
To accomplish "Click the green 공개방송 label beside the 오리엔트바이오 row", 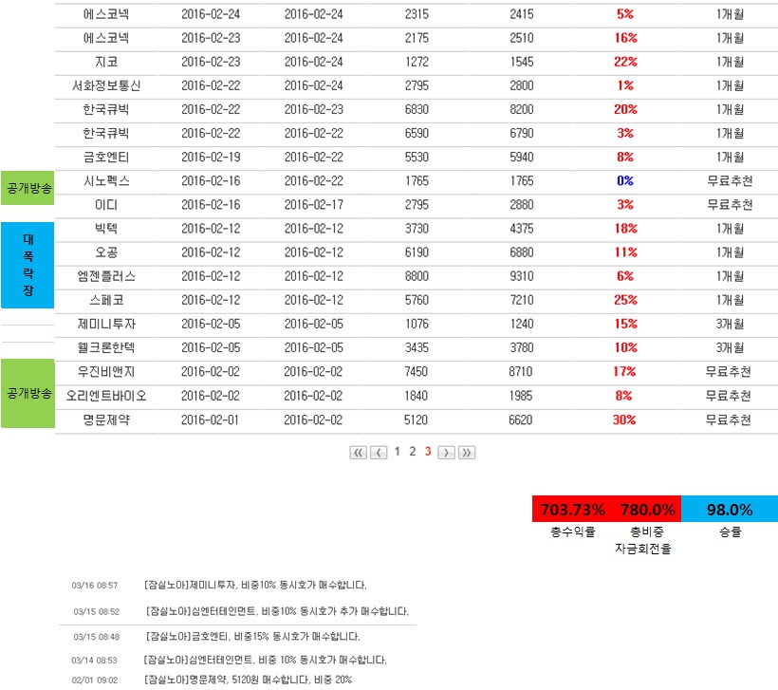I will (x=28, y=393).
